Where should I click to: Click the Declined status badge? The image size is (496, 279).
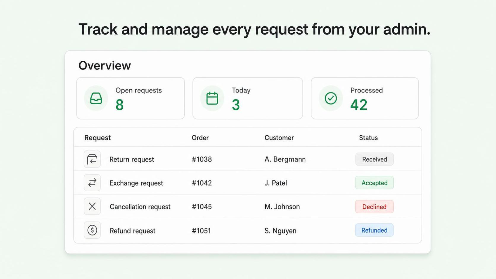[x=374, y=206]
